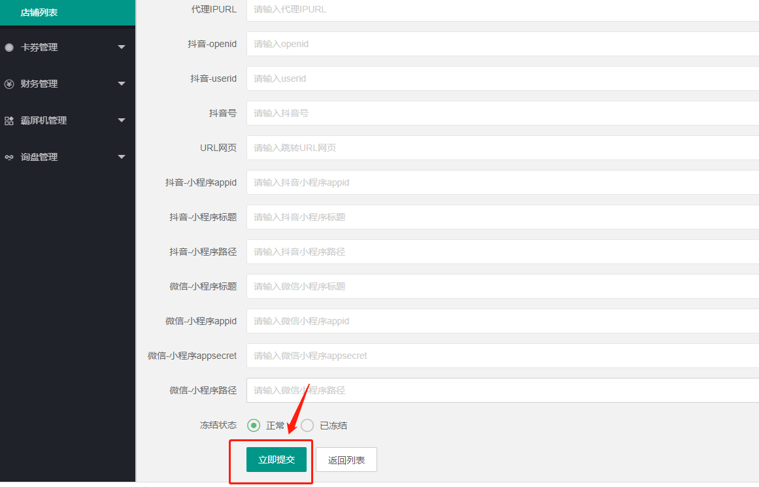Expand the 卡券管理 menu arrow
This screenshot has width=759, height=487.
(x=122, y=47)
